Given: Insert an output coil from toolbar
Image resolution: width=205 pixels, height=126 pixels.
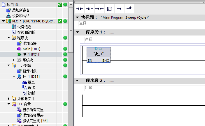Looking at the screenshot, I should pos(99,8).
